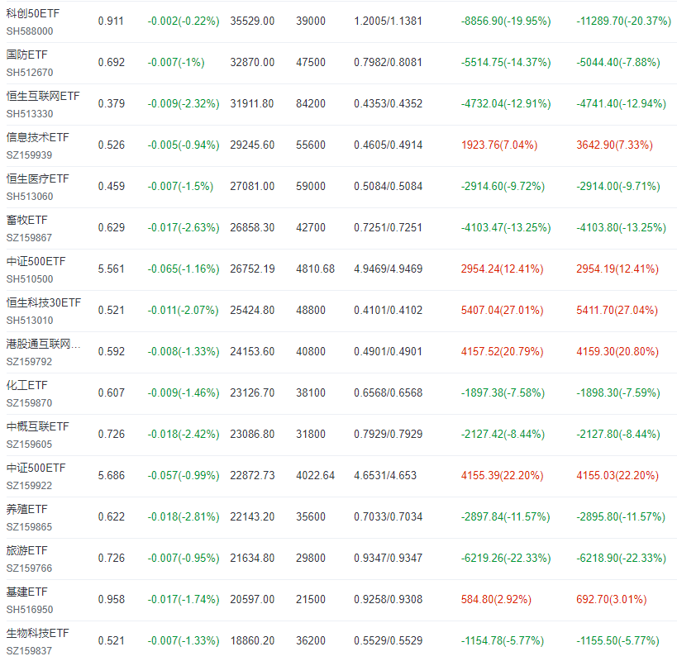Click profit 692.70(3.01%)
Screen dimensions: 677x661
point(611,600)
